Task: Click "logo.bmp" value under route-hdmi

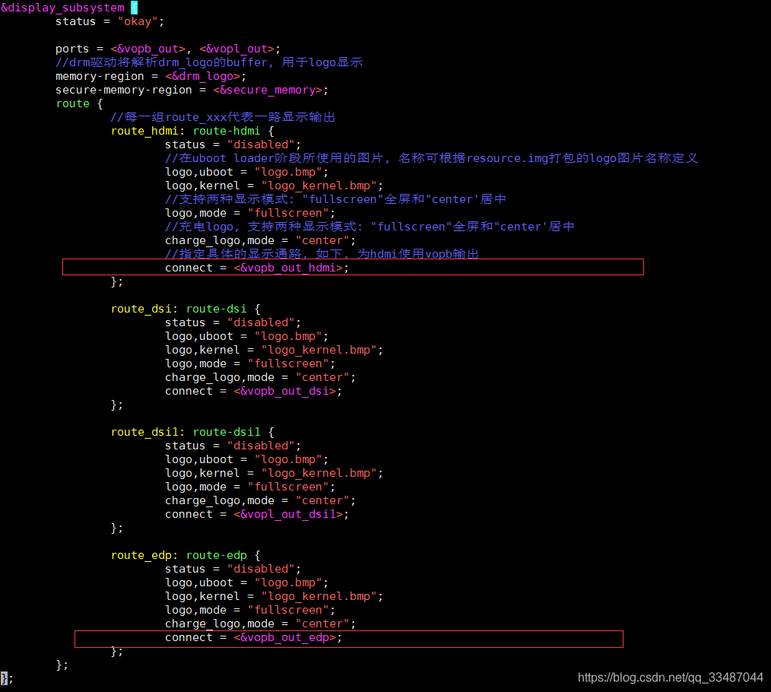Action: [x=288, y=172]
